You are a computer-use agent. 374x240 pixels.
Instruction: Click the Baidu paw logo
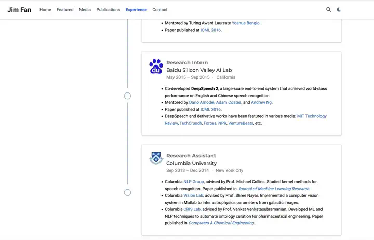coord(156,66)
